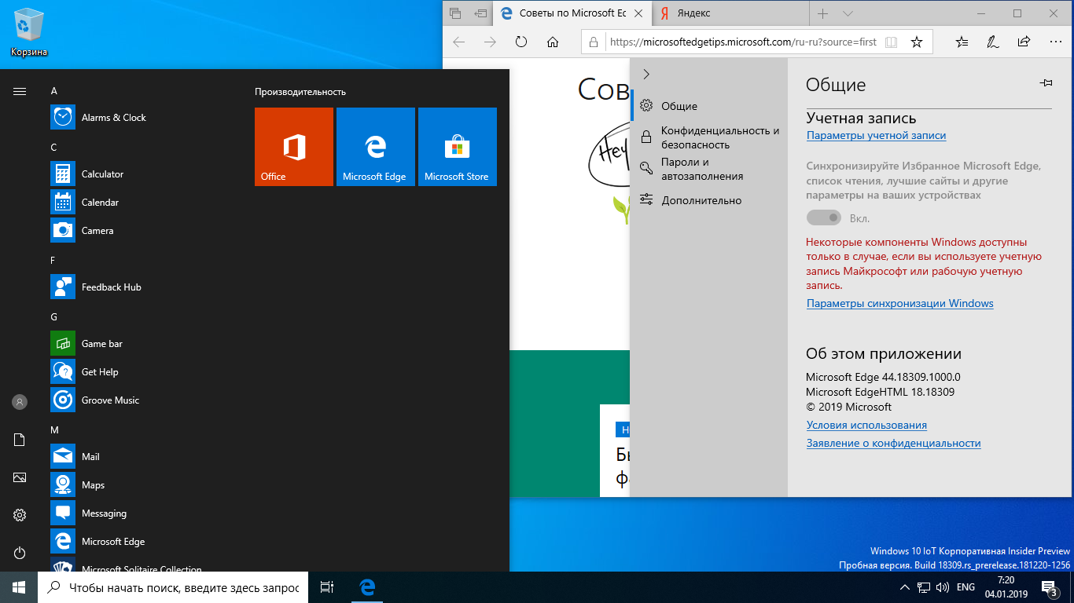Open Reading view in address bar

pyautogui.click(x=891, y=42)
